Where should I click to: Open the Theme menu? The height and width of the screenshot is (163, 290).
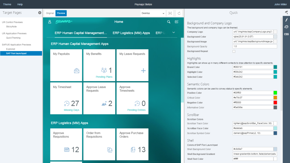click(x=7, y=4)
